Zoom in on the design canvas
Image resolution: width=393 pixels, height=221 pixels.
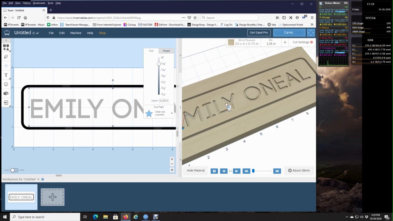tap(172, 159)
